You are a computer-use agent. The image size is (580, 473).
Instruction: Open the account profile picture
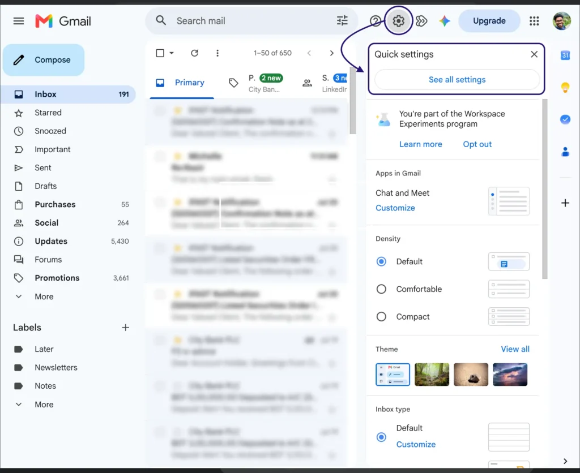coord(561,21)
